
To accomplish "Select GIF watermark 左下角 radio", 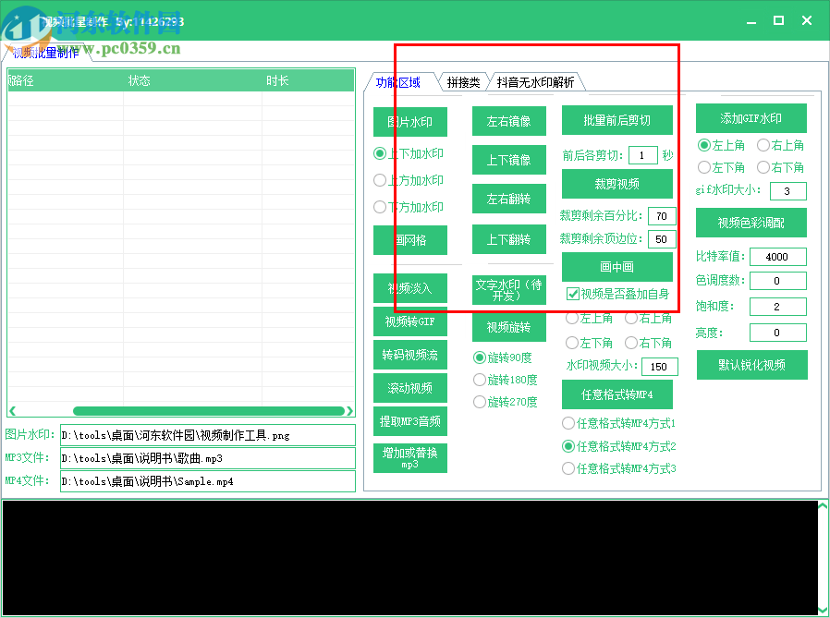I will [x=722, y=167].
